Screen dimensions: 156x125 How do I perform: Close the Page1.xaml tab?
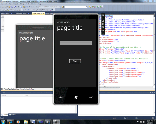coord(44,13)
